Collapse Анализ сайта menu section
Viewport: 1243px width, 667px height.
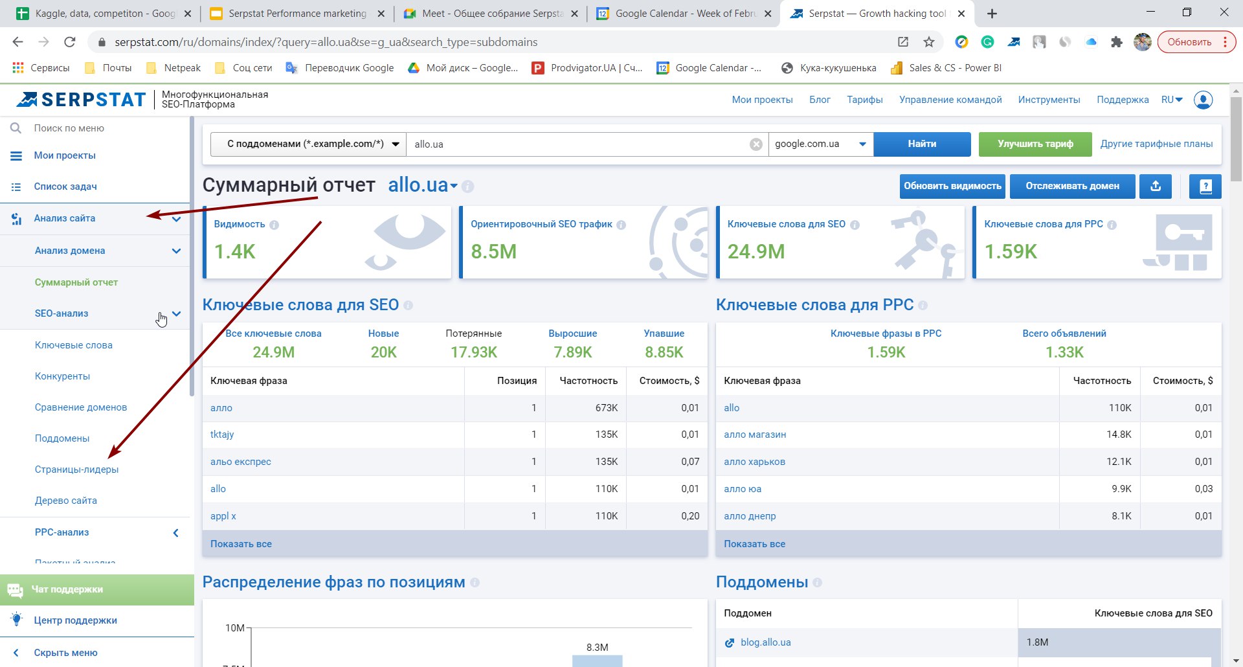point(176,219)
